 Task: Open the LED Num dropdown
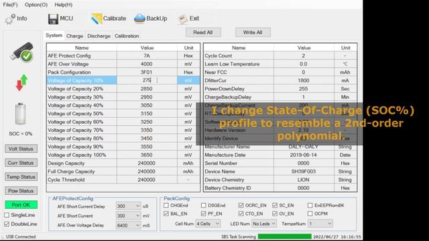263,224
